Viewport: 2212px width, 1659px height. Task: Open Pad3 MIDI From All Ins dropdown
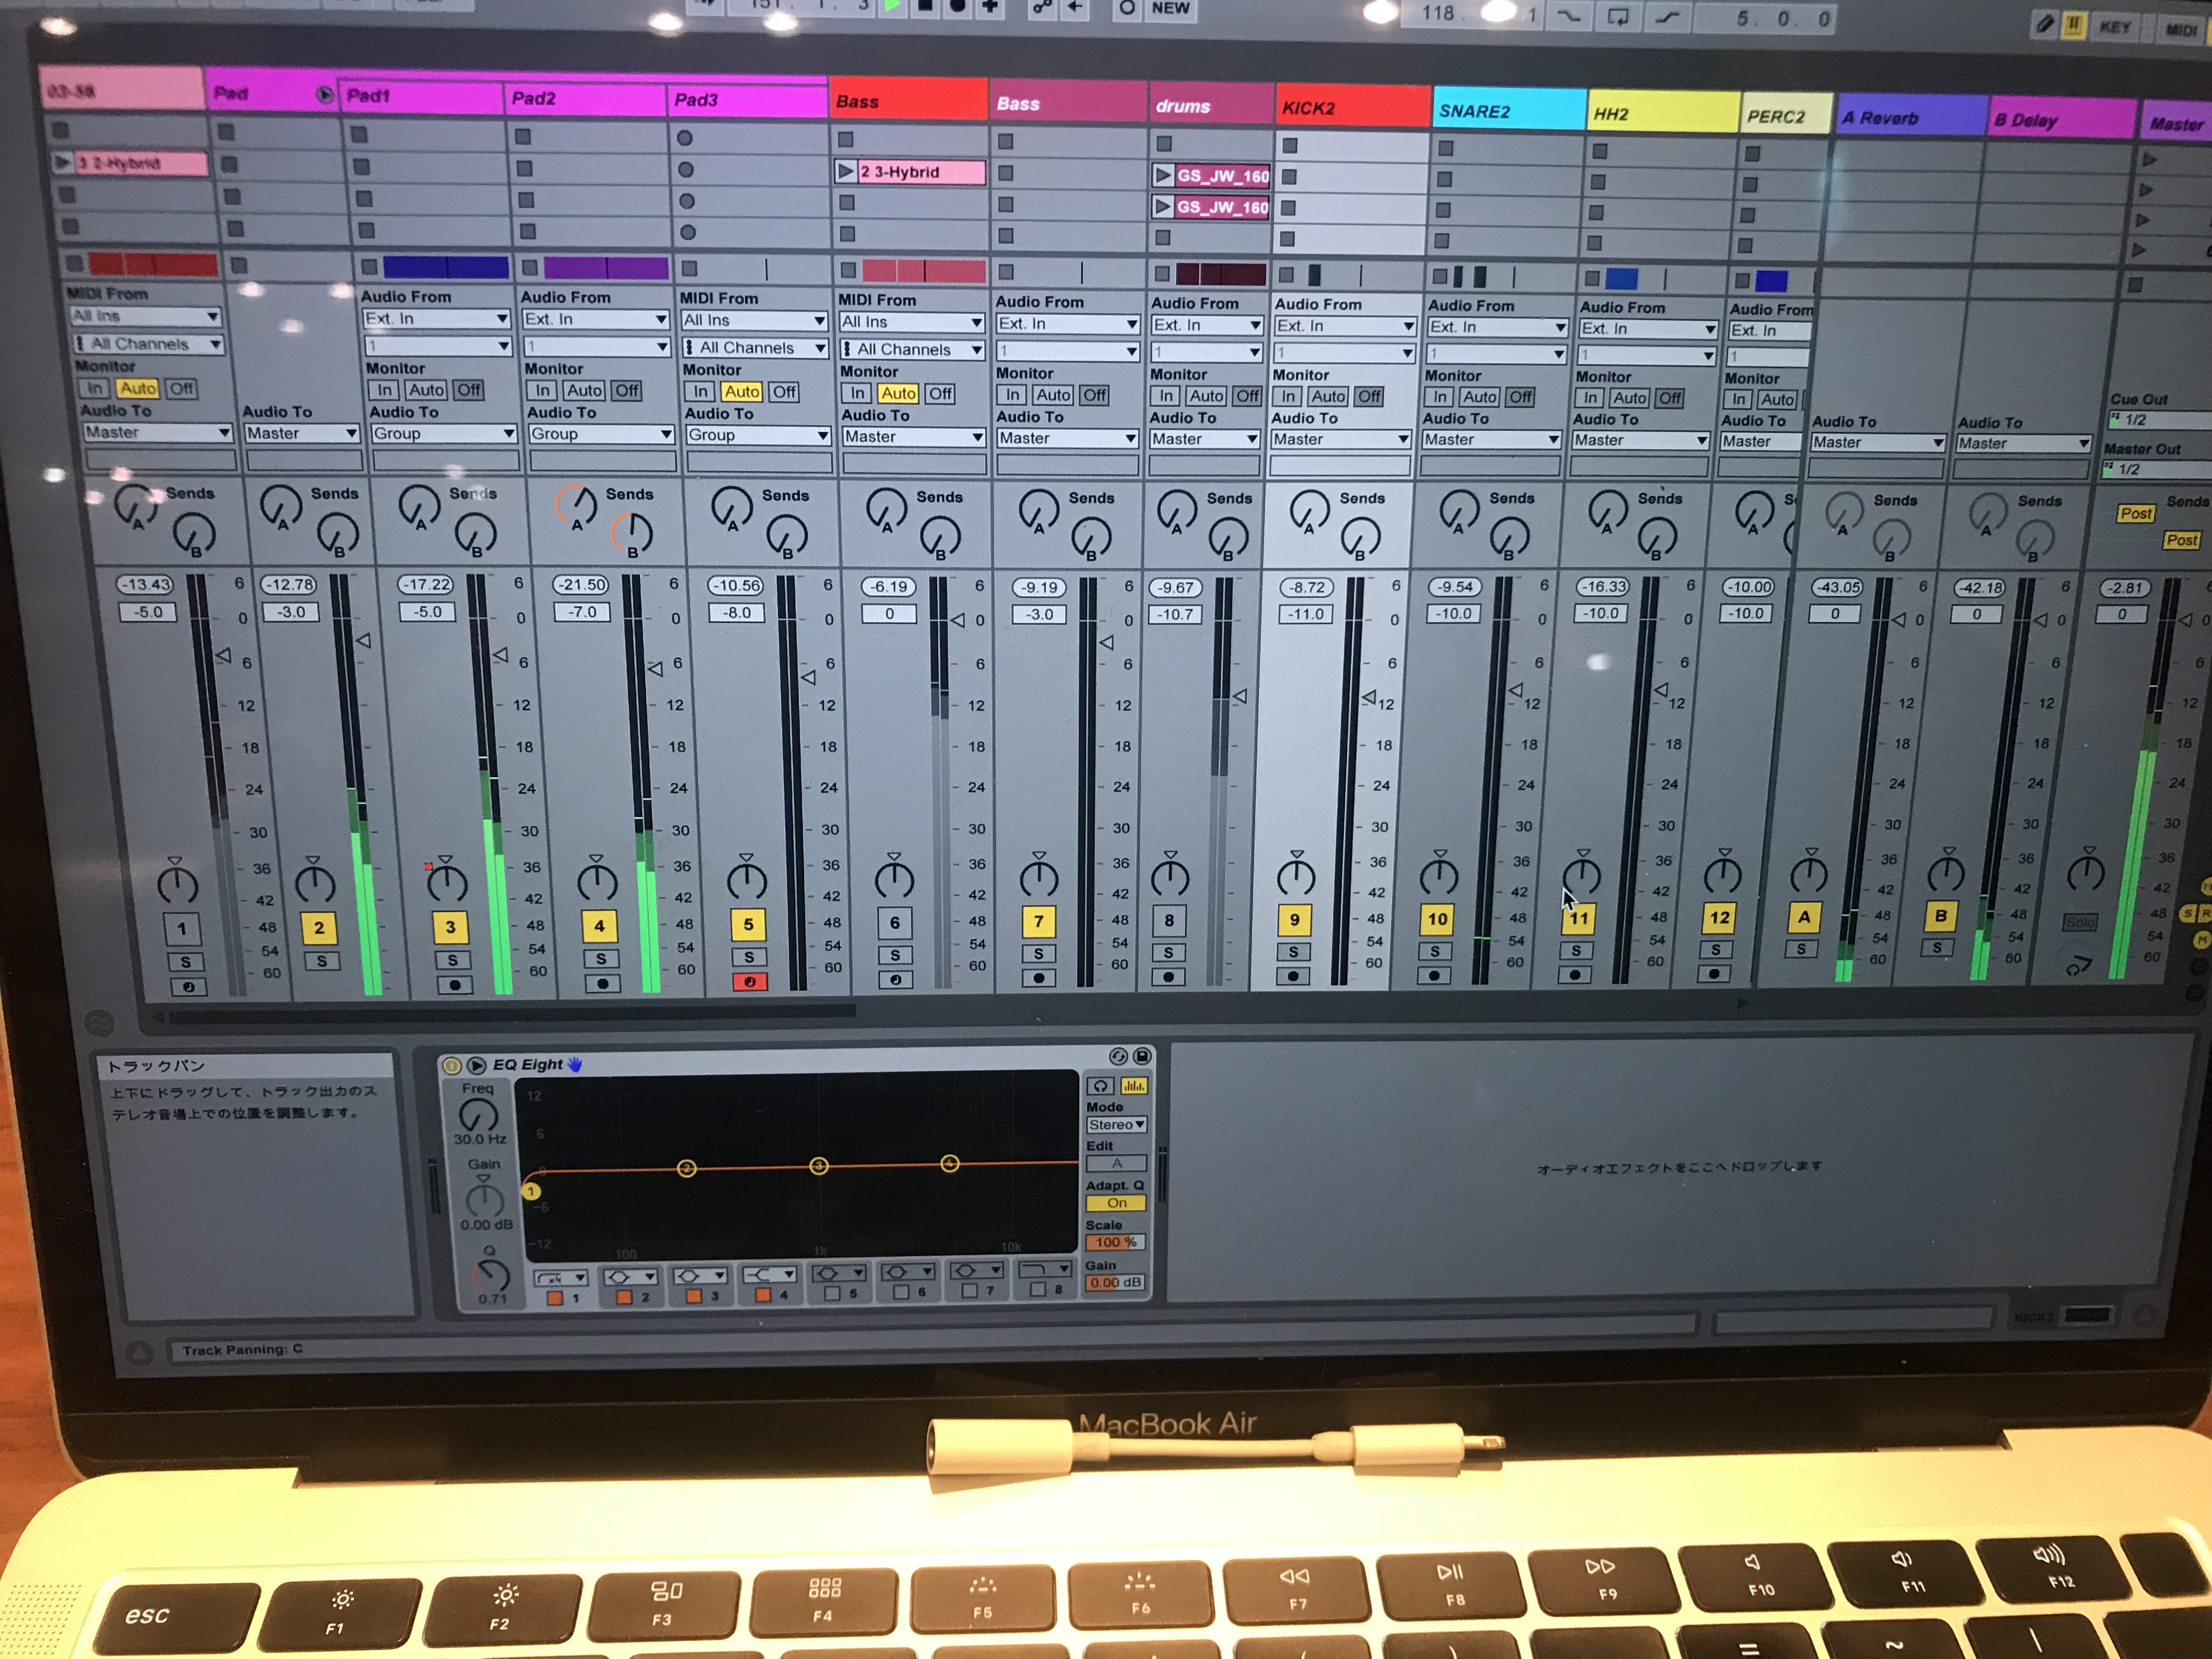[754, 320]
